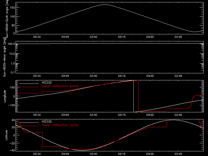Click the 150 tick label on Earth angle plot
The height and width of the screenshot is (156, 208).
click(x=12, y=8)
